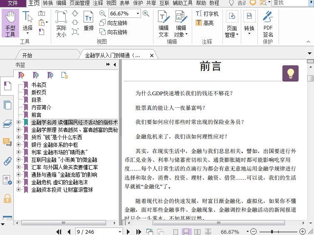Open the Attachments paperclip sidebar icon

(x=7, y=161)
